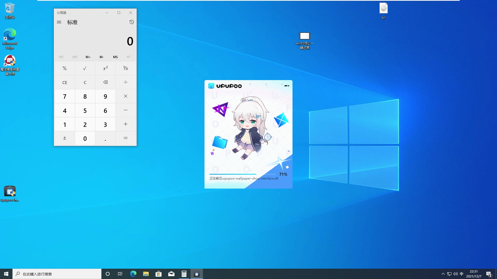
Task: Click the square root key
Action: (x=85, y=68)
